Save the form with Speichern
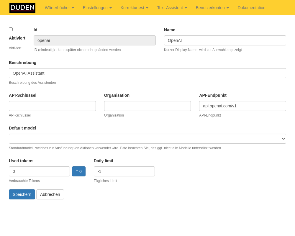This screenshot has width=295, height=236. [22, 194]
